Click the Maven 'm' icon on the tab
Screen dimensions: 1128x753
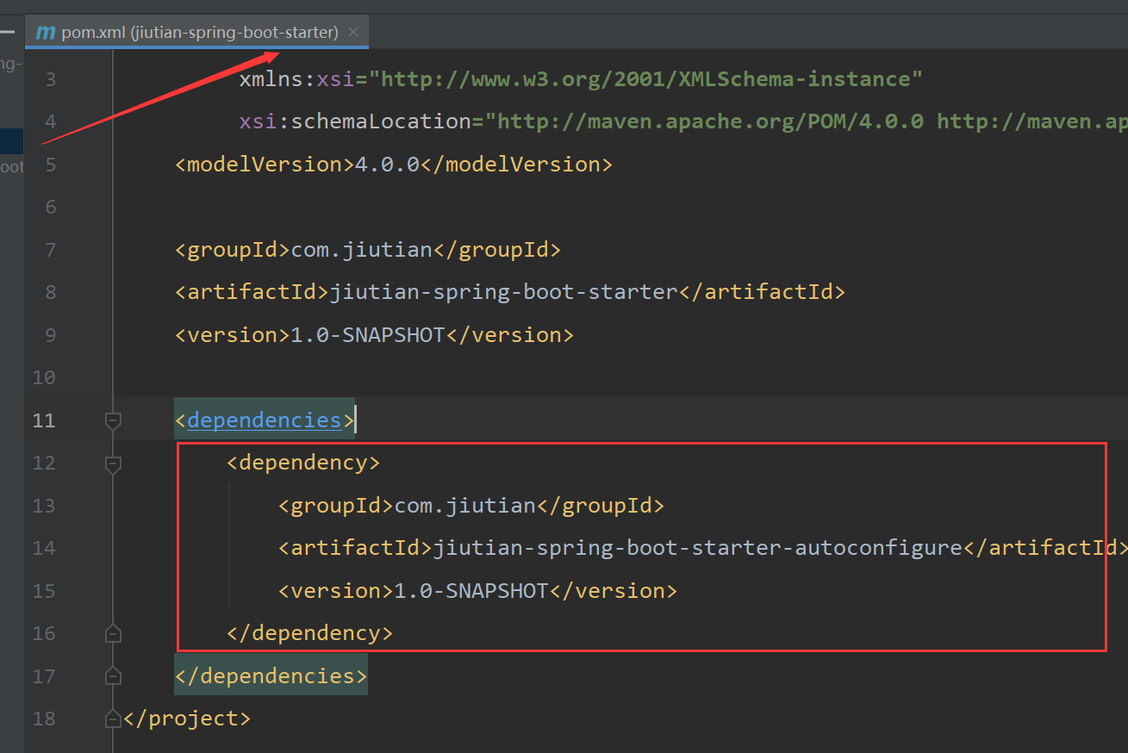[46, 32]
